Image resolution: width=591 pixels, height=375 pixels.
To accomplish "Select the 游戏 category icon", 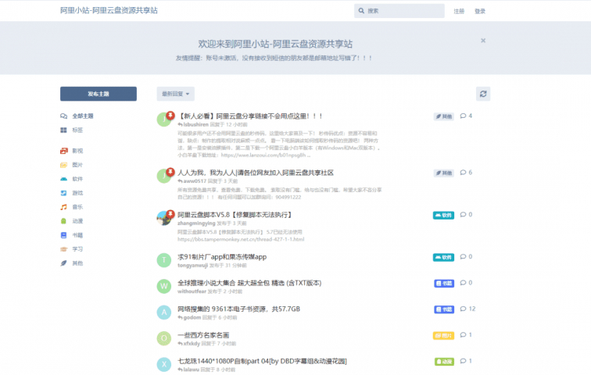I will [x=63, y=193].
